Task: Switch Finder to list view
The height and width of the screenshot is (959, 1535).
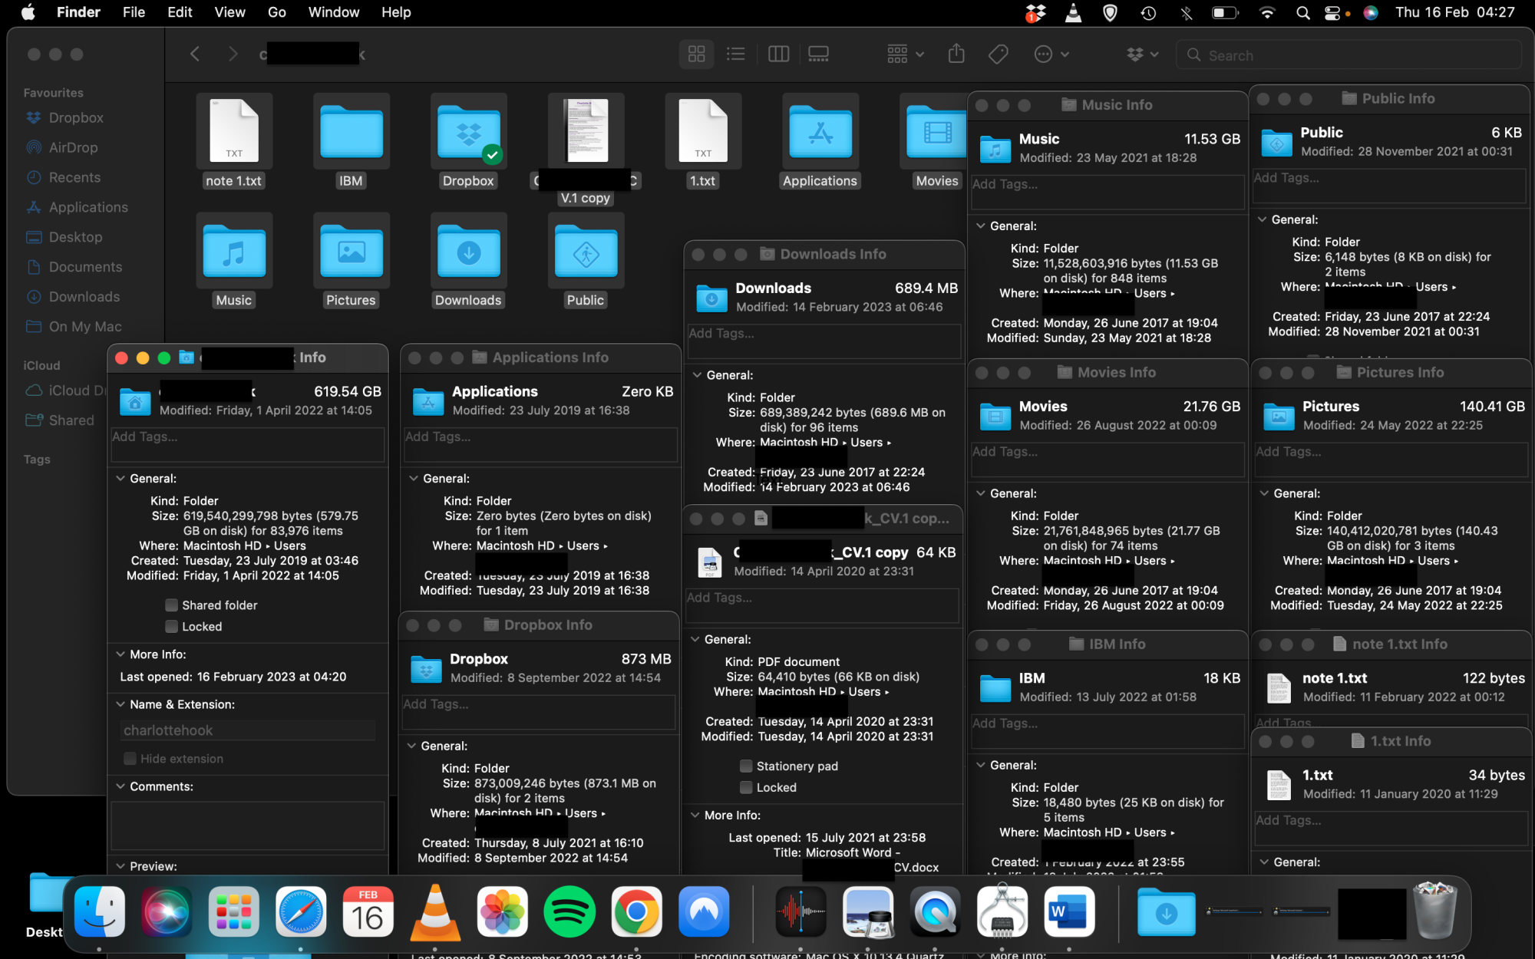Action: pos(735,54)
